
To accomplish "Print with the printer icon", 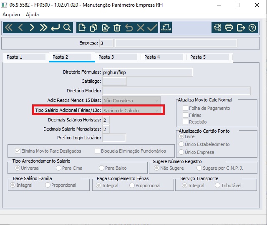I will (229, 27).
